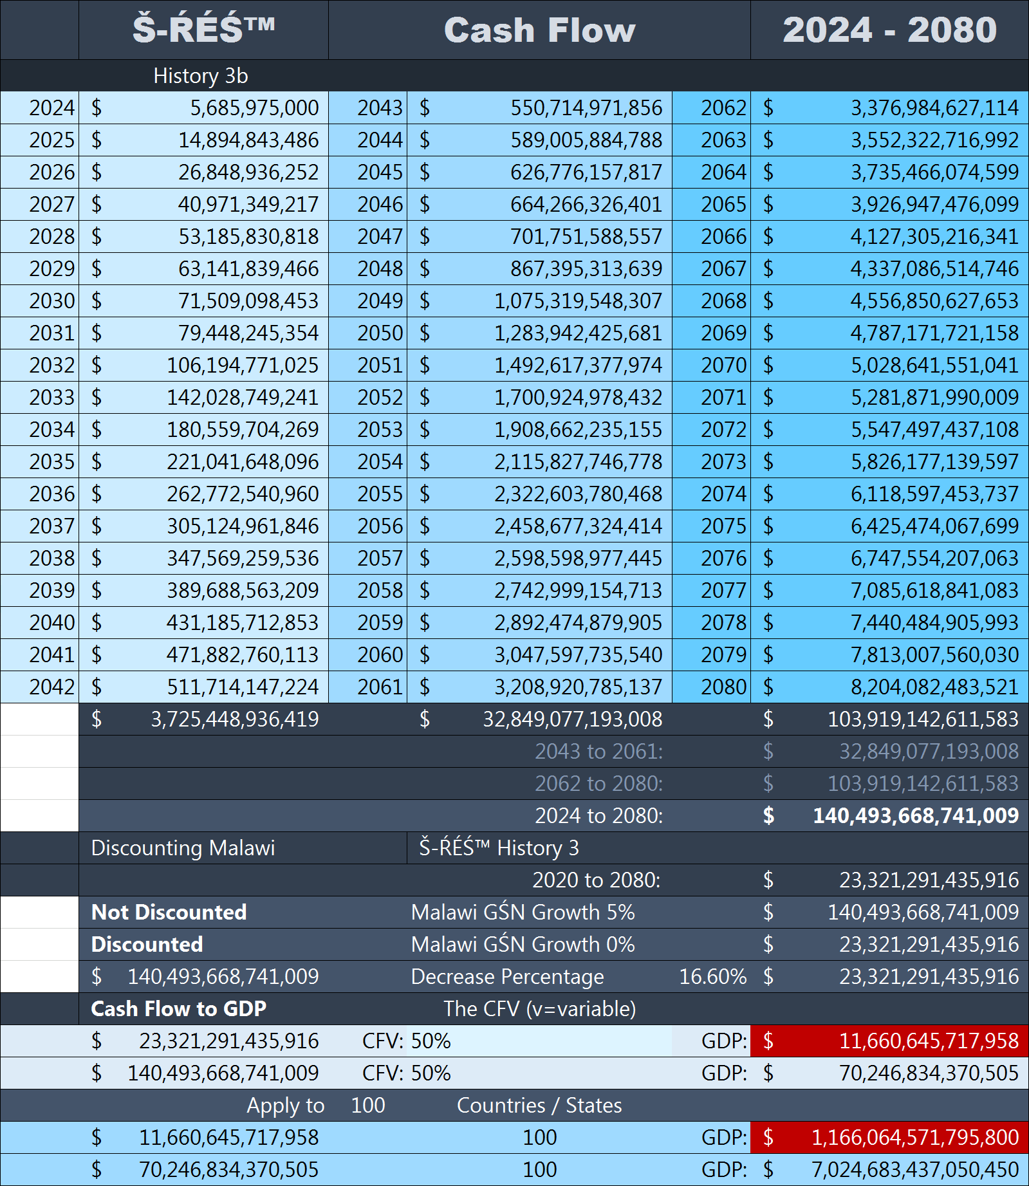Select the 2043 cash flow amount 550,714,971,856
The width and height of the screenshot is (1029, 1186).
(586, 107)
